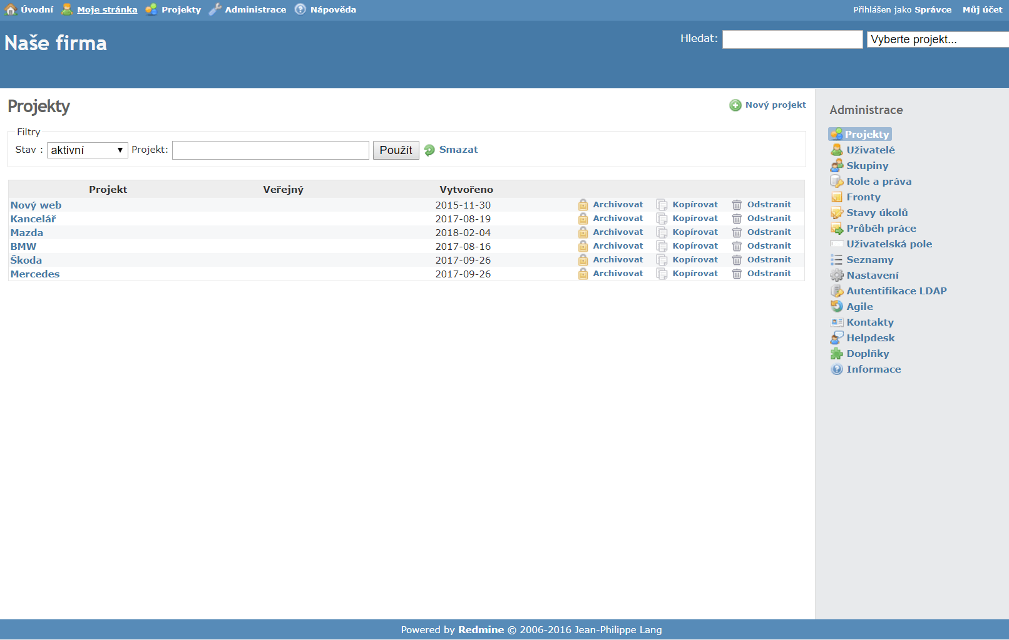Open Můj účet in the top bar
The width and height of the screenshot is (1009, 640).
click(982, 9)
